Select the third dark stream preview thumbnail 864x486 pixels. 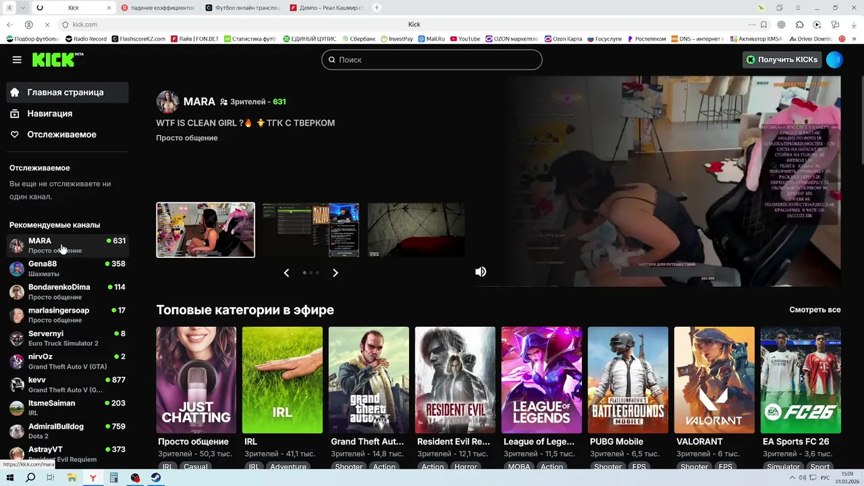pos(416,230)
